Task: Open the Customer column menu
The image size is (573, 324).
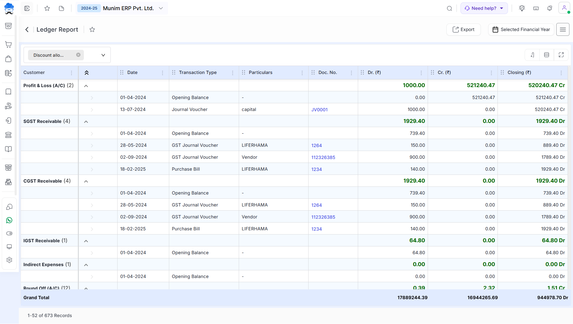Action: point(71,73)
